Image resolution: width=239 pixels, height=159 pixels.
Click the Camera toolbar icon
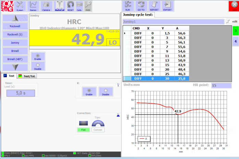coord(46,5)
